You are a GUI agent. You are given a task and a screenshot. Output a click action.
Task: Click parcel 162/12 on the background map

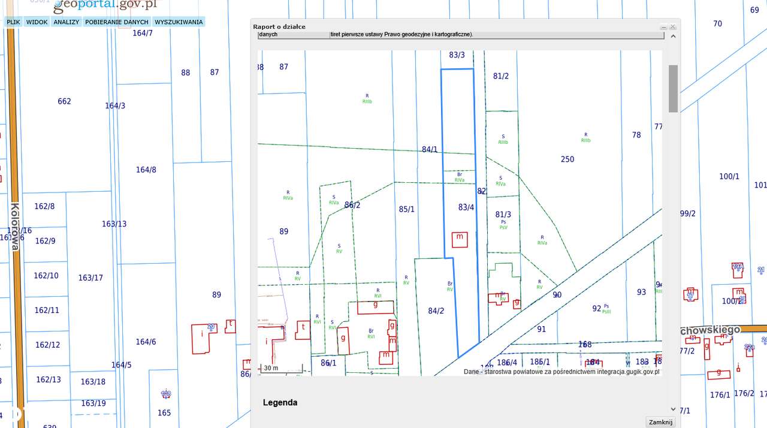point(47,345)
